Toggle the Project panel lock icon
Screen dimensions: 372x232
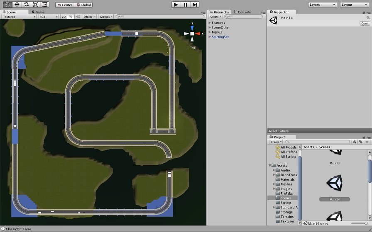(364, 137)
